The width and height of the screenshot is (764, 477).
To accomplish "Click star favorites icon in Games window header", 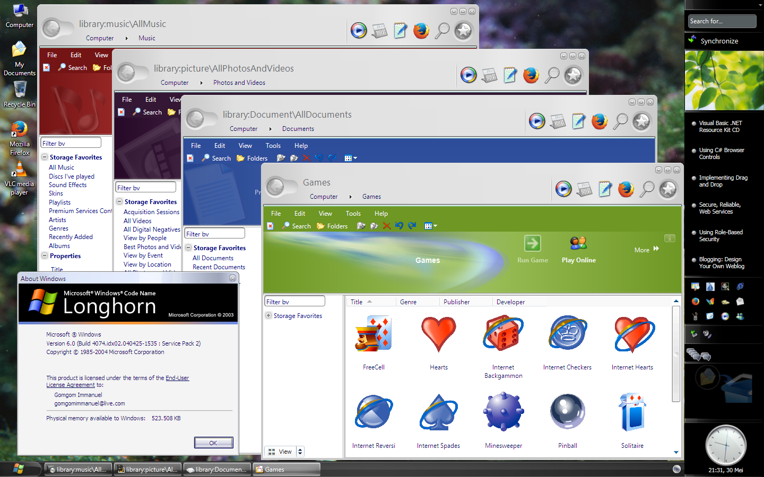I will (x=668, y=189).
